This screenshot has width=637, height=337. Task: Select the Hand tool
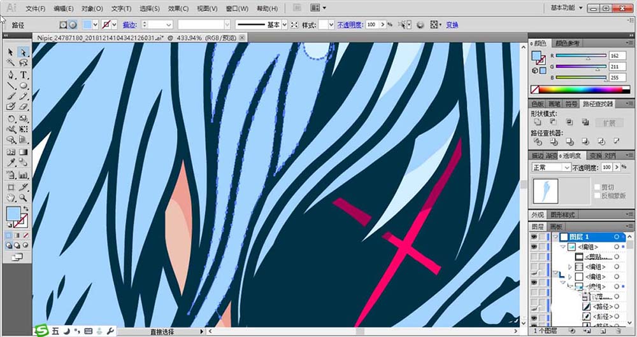(11, 198)
